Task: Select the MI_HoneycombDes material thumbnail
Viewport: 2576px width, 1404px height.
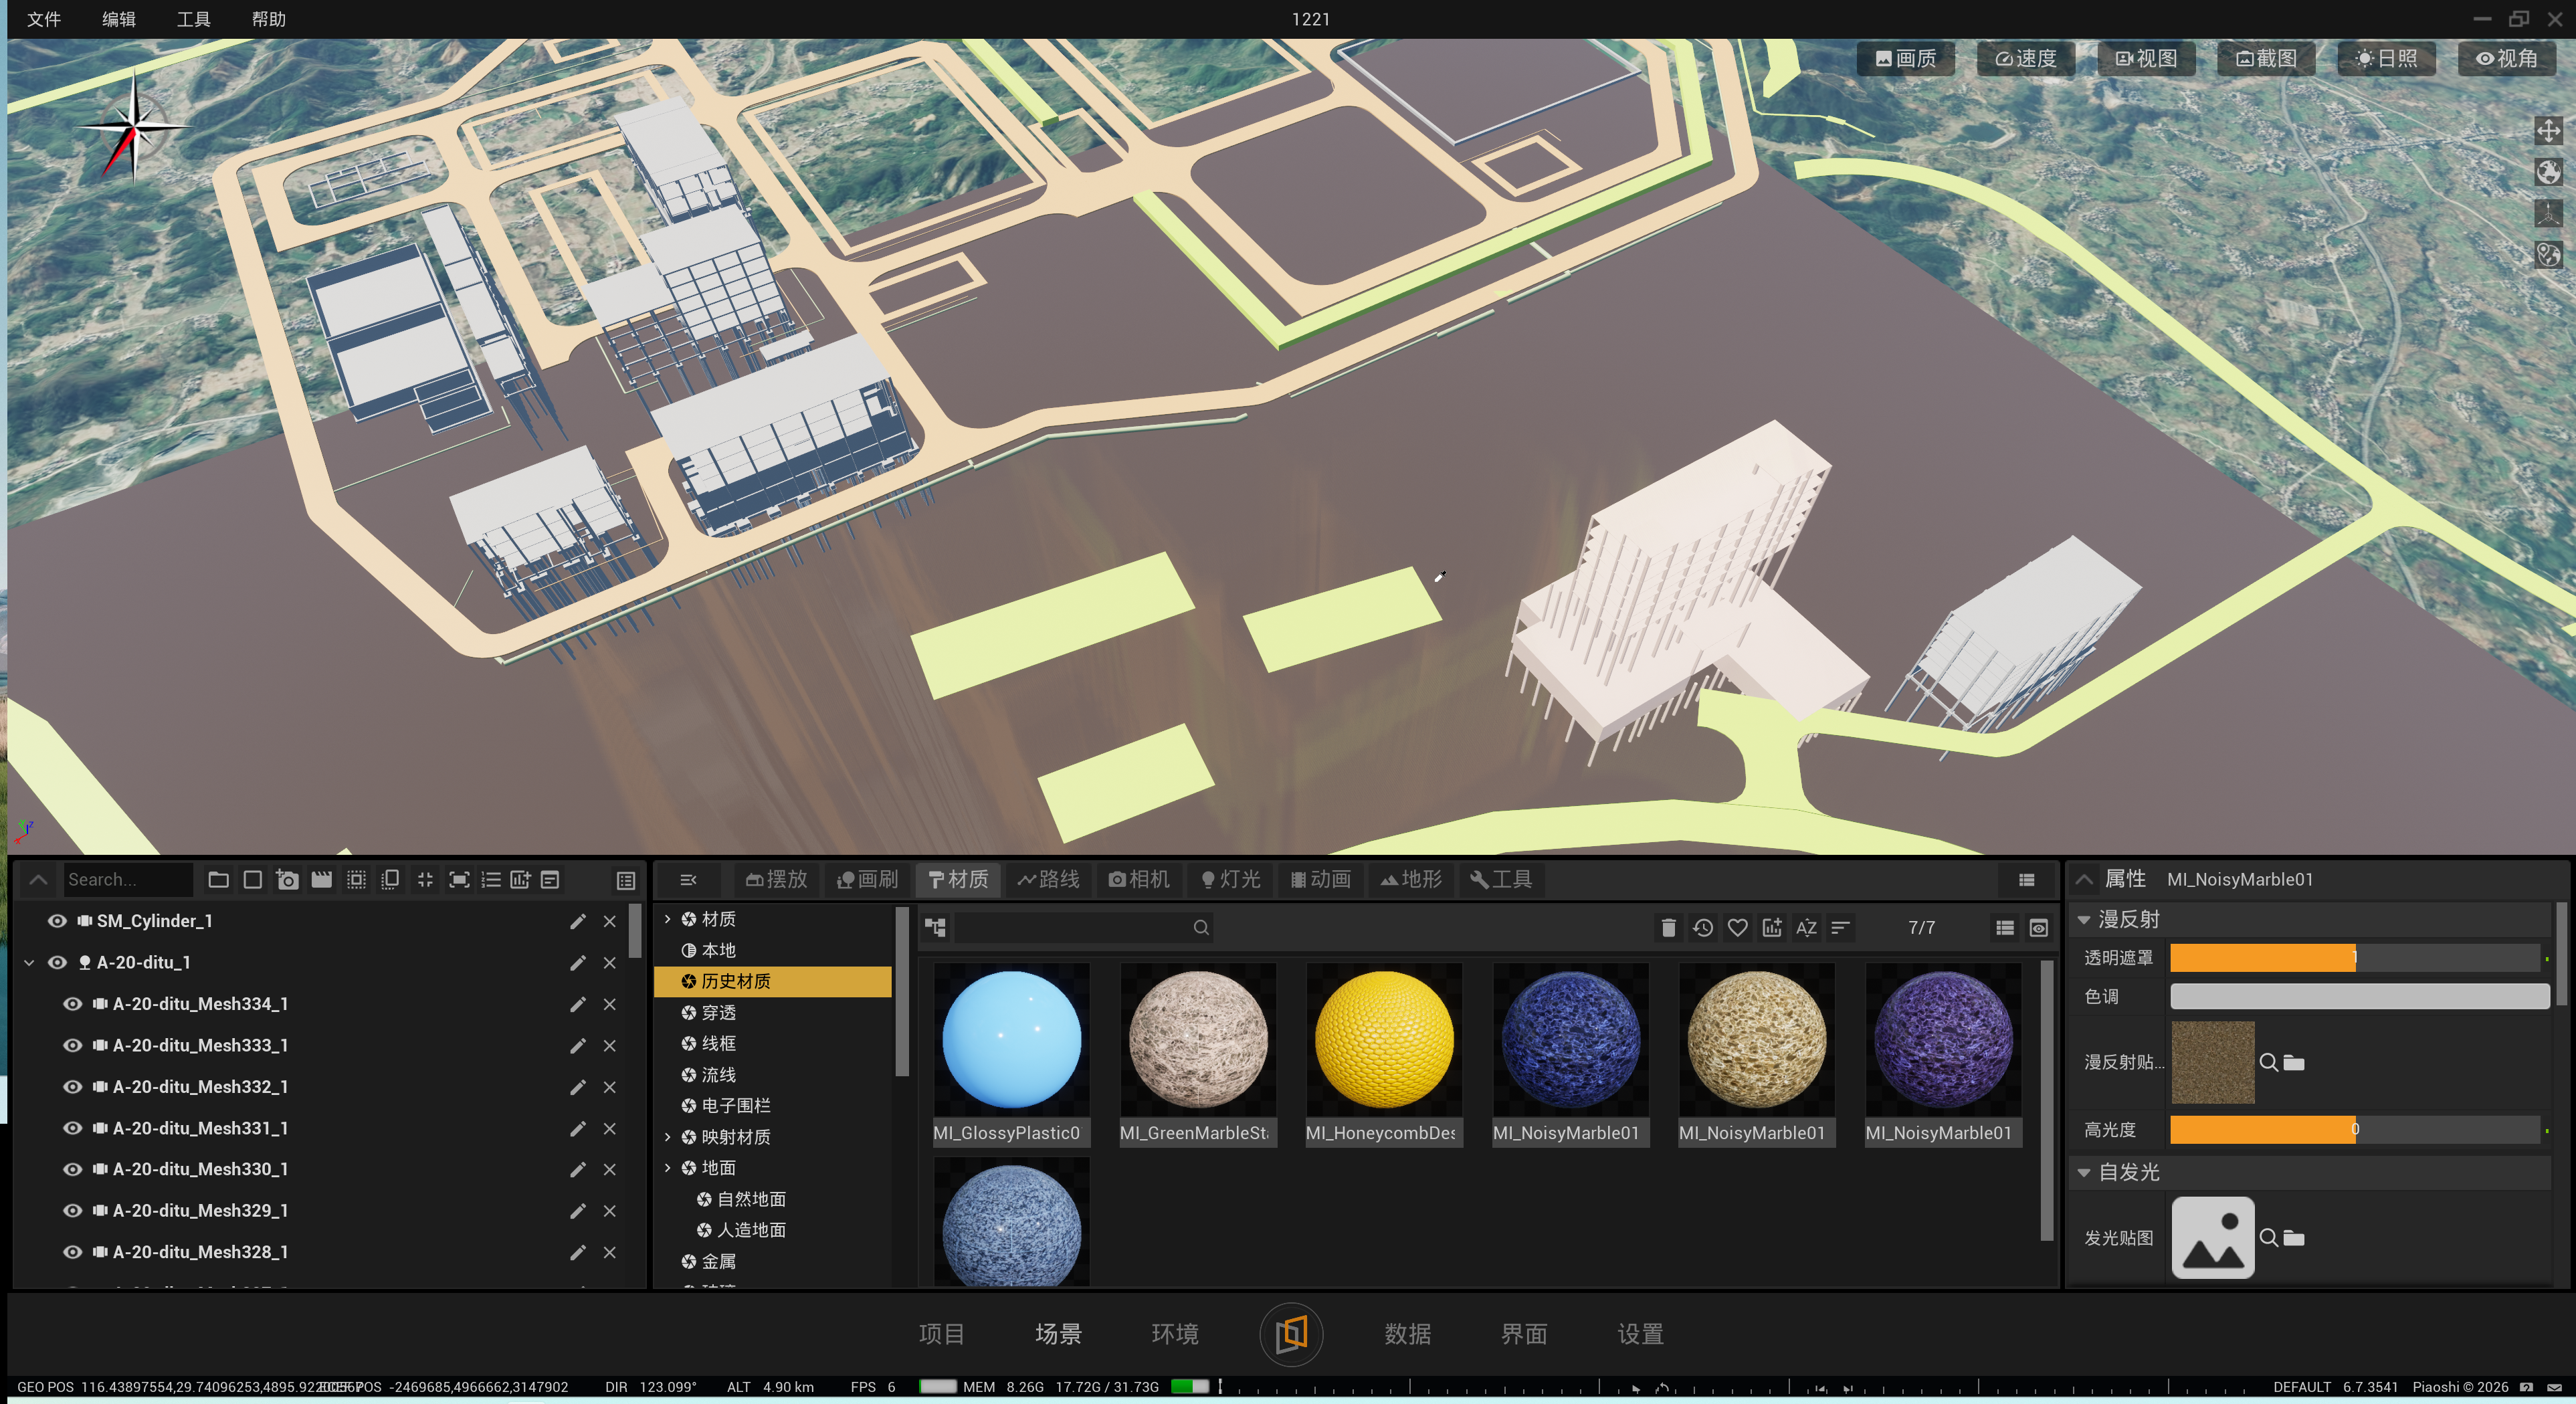Action: tap(1384, 1040)
